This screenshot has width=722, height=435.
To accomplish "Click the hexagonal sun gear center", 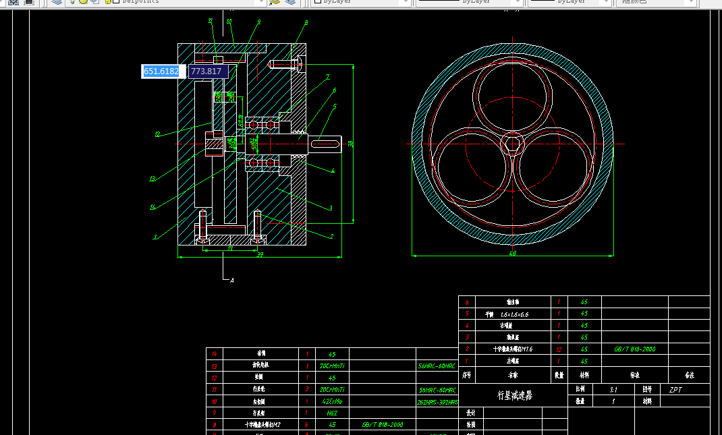I will point(513,144).
